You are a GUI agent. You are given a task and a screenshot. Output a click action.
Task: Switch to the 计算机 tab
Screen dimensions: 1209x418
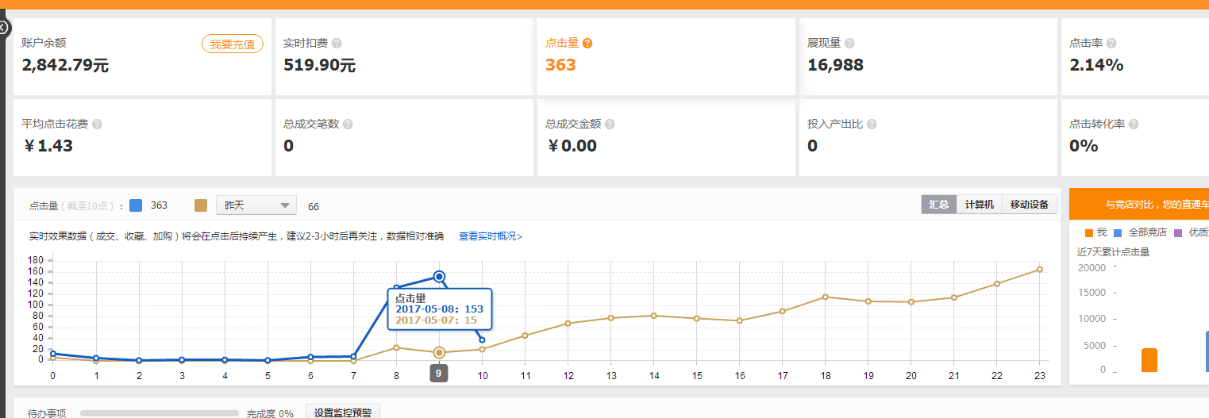(980, 205)
